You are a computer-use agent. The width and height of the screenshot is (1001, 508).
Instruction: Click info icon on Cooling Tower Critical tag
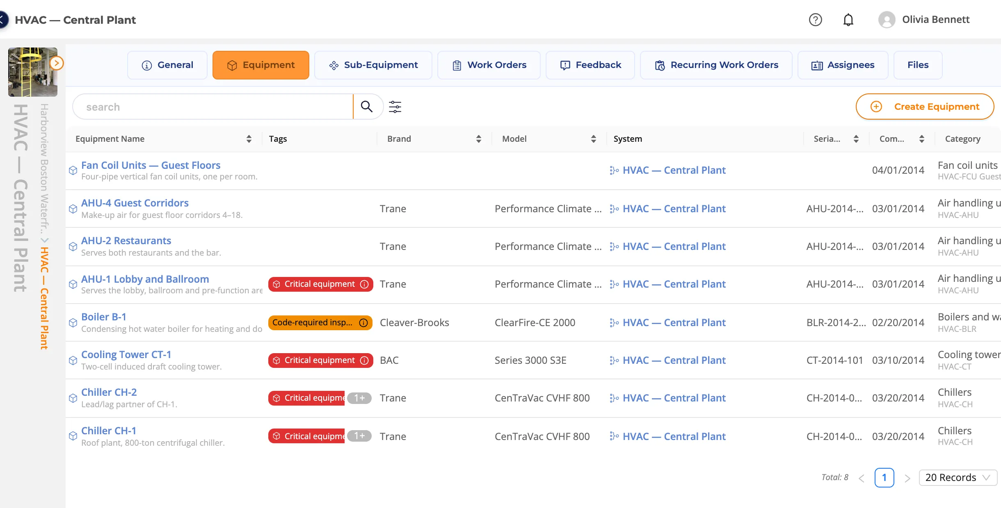coord(364,361)
